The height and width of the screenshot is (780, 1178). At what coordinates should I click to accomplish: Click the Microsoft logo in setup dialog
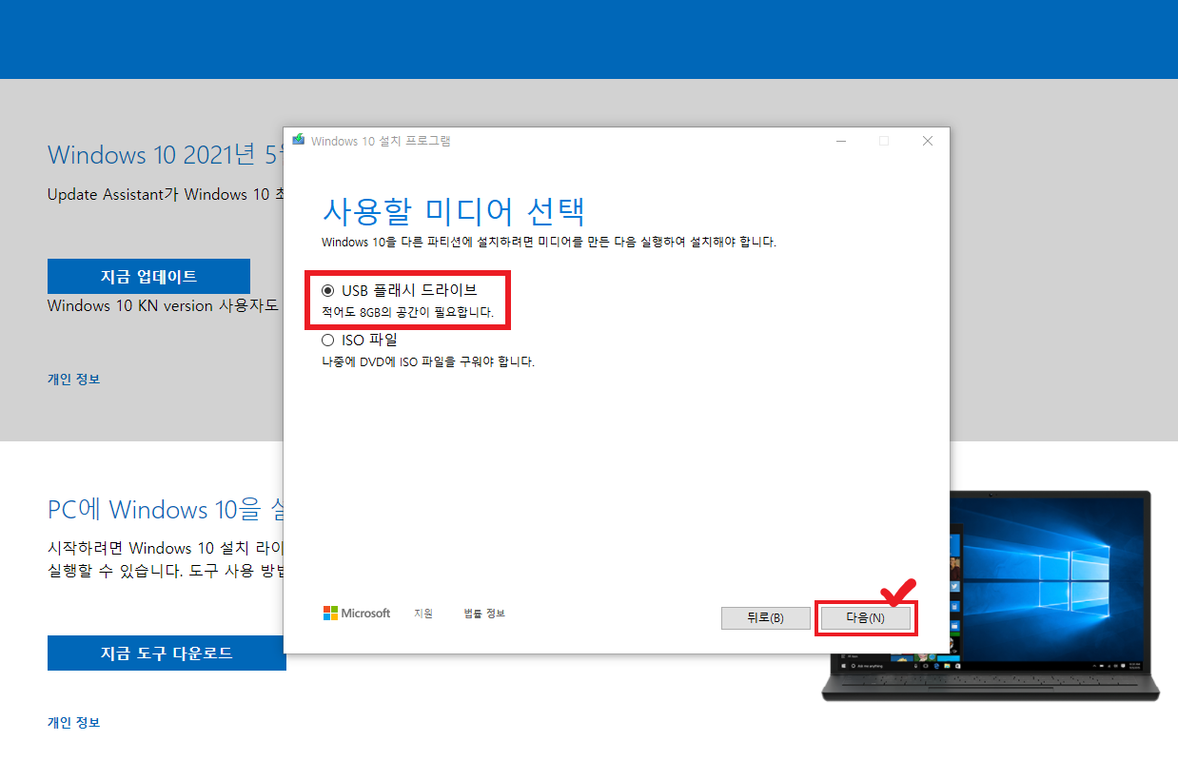tap(357, 614)
